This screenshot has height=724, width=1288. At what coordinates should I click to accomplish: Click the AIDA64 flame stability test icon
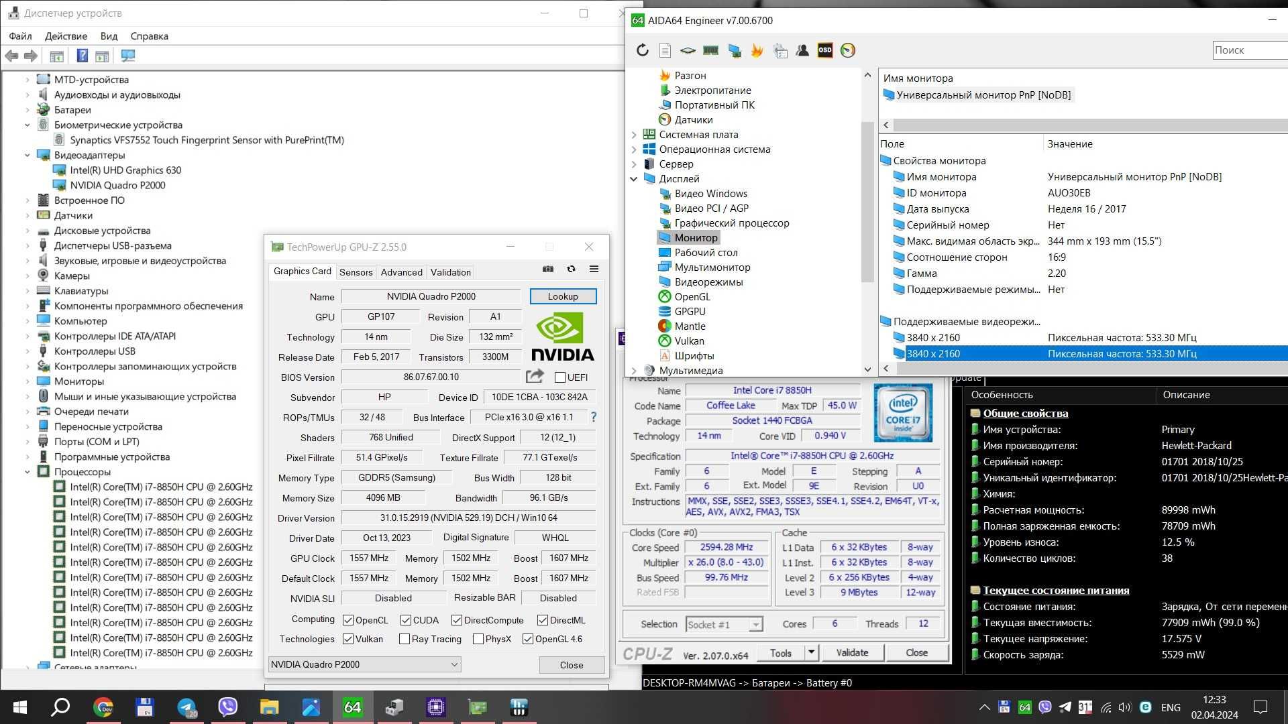tap(757, 50)
